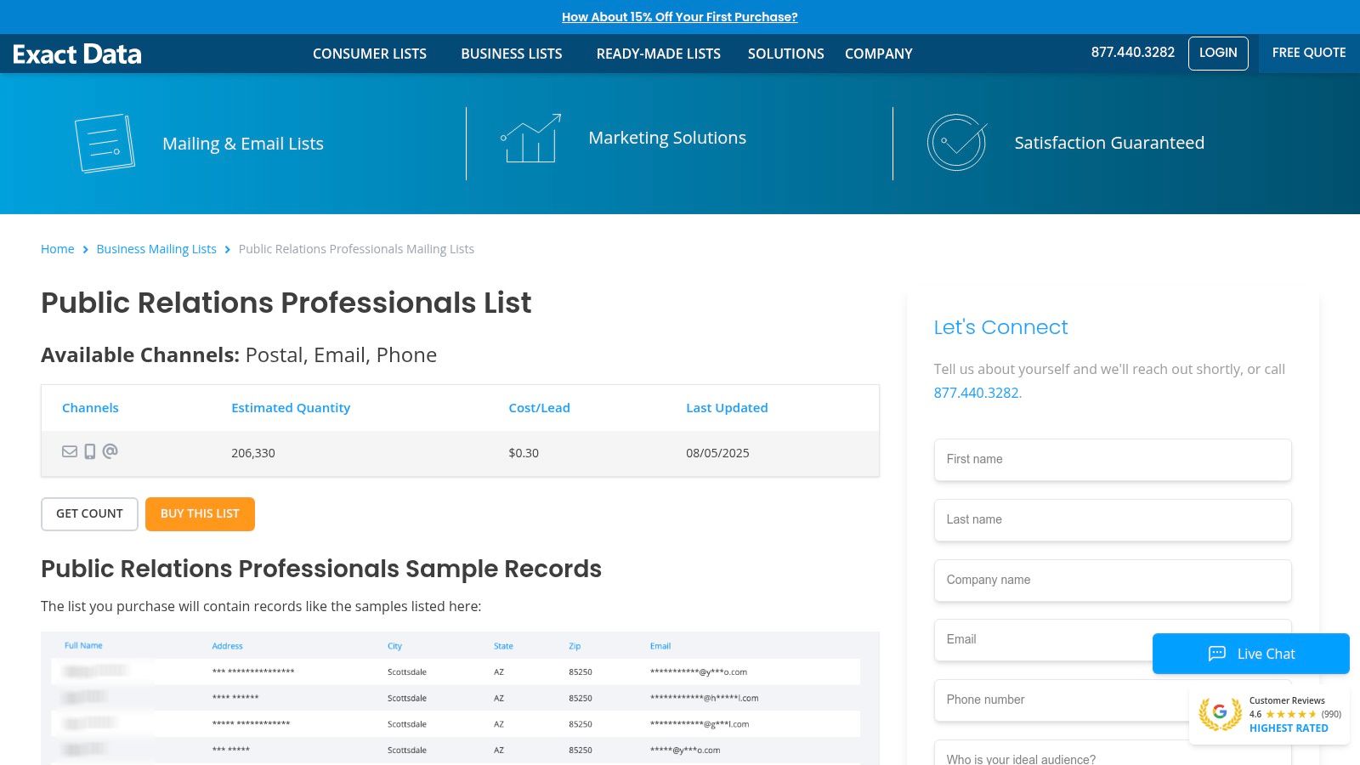Viewport: 1360px width, 765px height.
Task: Open the Consumer Lists menu
Action: coord(370,54)
